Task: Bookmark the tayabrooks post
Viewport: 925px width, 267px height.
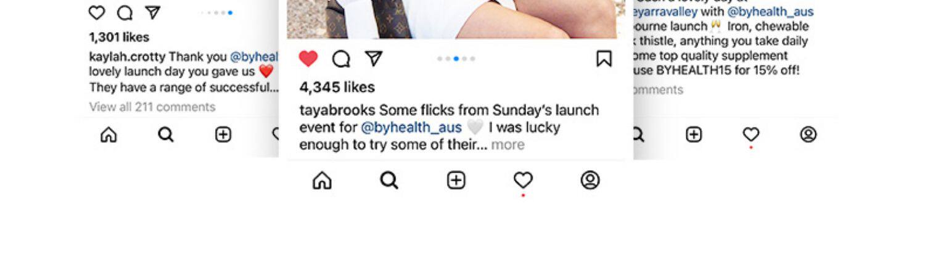Action: (604, 59)
